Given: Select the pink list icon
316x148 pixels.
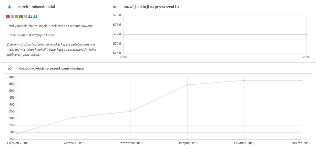Looking at the screenshot, I should pyautogui.click(x=12, y=17).
